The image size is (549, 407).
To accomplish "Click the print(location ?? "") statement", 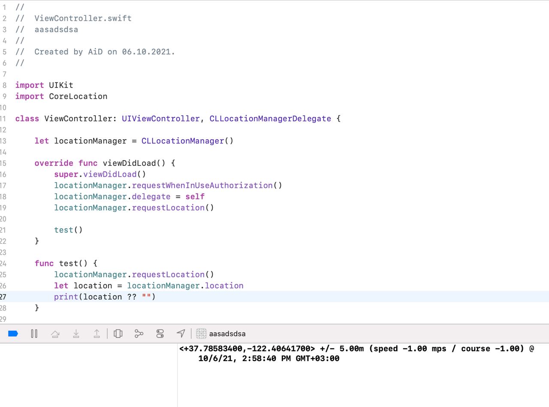I will (x=105, y=297).
